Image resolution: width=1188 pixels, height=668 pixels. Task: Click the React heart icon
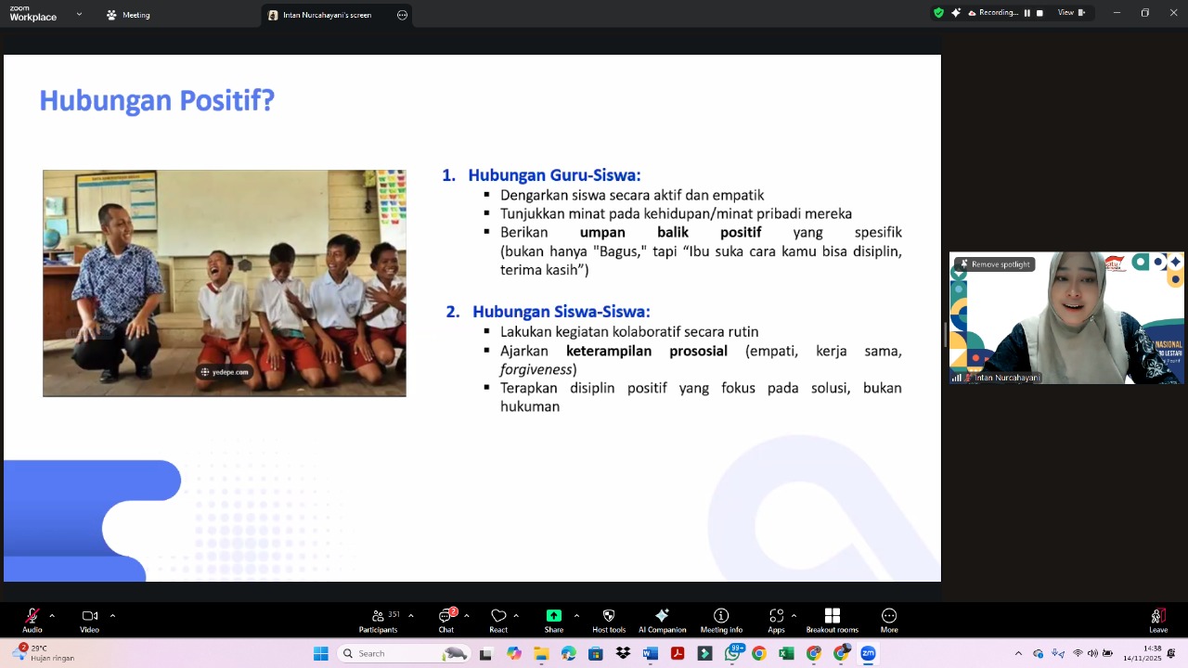[498, 617]
